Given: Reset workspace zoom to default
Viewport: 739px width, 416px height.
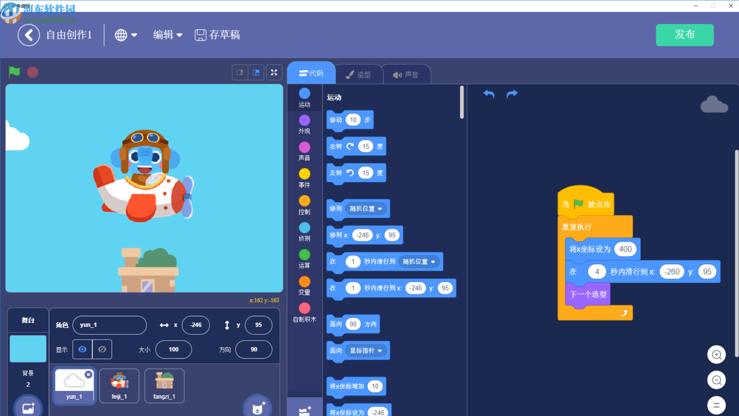Looking at the screenshot, I should click(x=716, y=405).
